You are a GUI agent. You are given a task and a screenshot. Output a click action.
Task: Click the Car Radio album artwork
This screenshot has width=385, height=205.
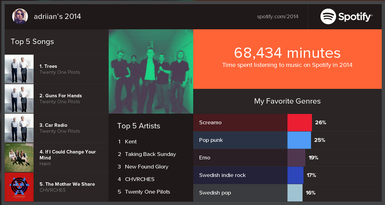[19, 128]
